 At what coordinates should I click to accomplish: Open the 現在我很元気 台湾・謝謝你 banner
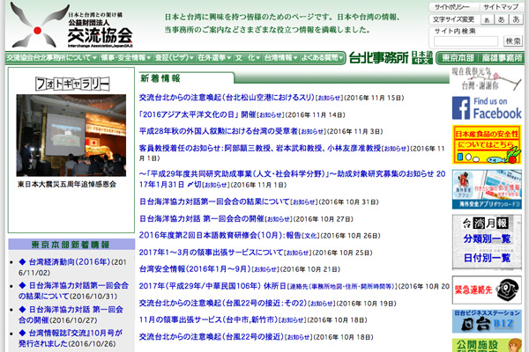(x=487, y=78)
